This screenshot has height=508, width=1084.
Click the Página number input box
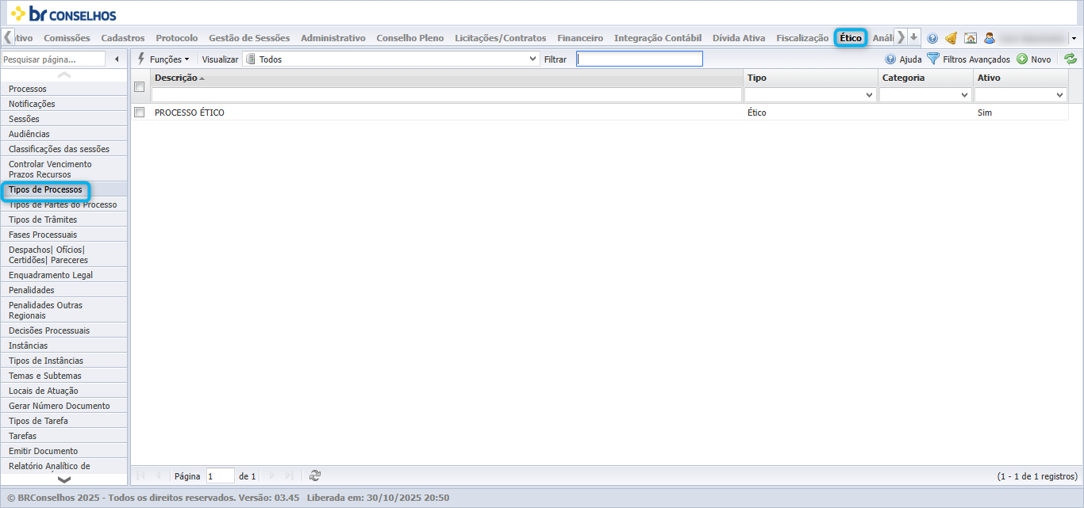tap(220, 476)
